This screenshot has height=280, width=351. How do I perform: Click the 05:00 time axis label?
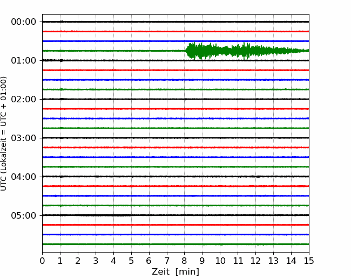coord(24,215)
